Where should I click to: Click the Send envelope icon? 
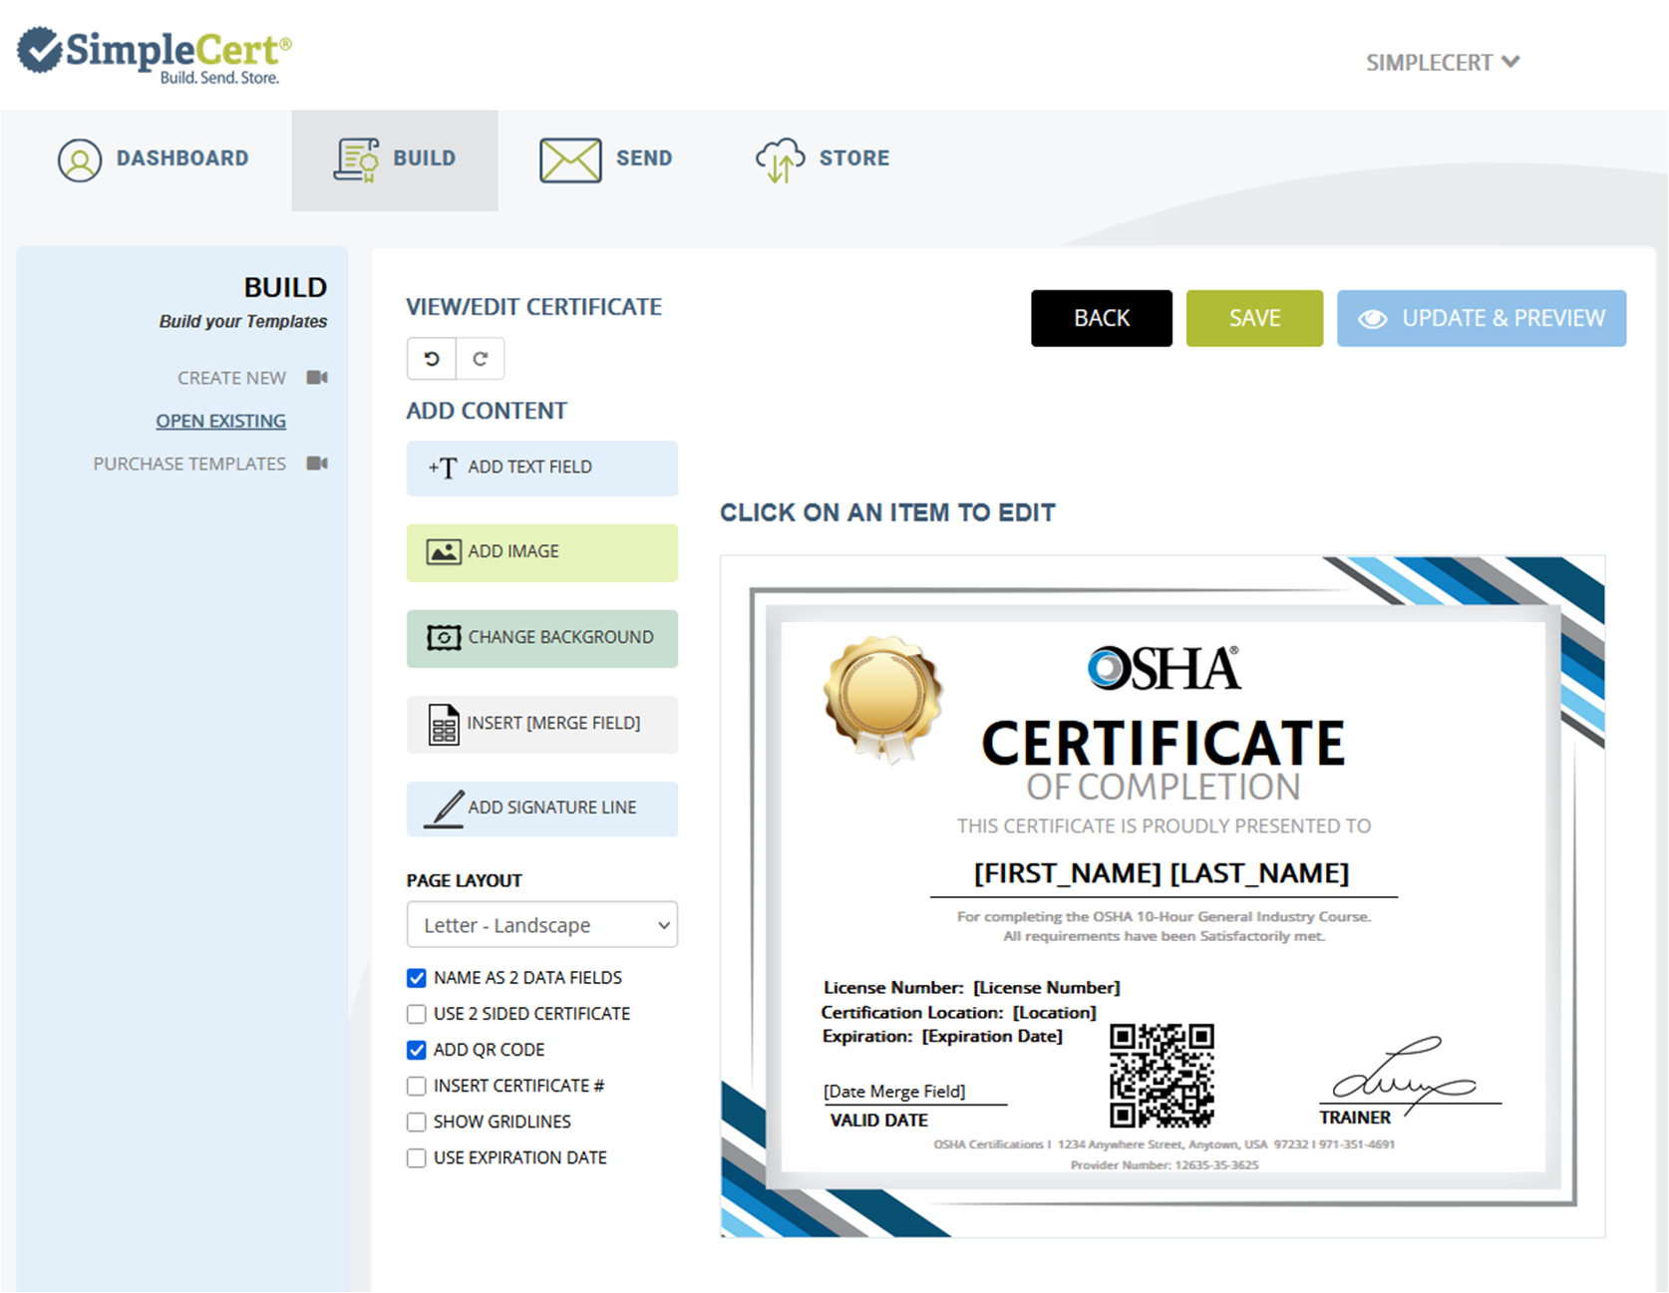pyautogui.click(x=567, y=158)
